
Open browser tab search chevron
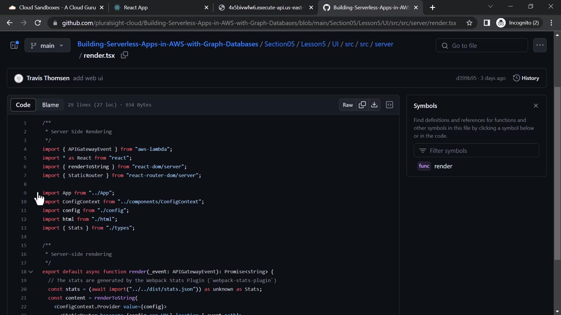coord(490,7)
